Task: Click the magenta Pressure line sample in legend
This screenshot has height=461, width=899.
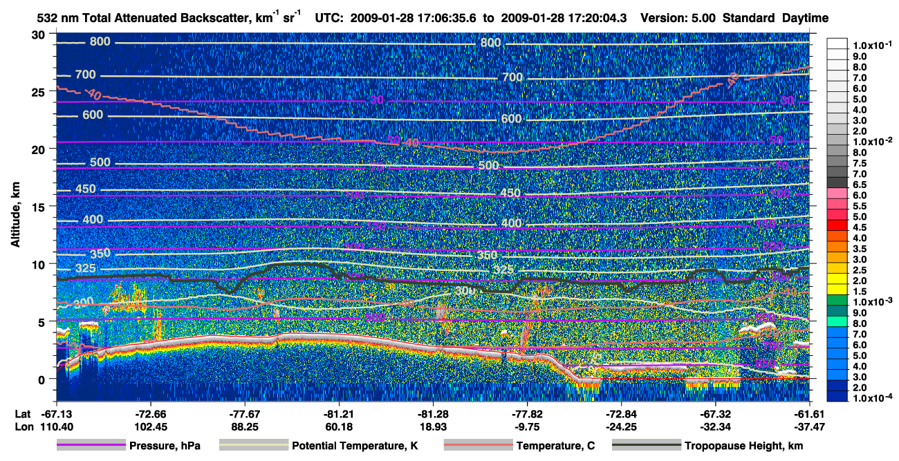Action: click(x=91, y=446)
